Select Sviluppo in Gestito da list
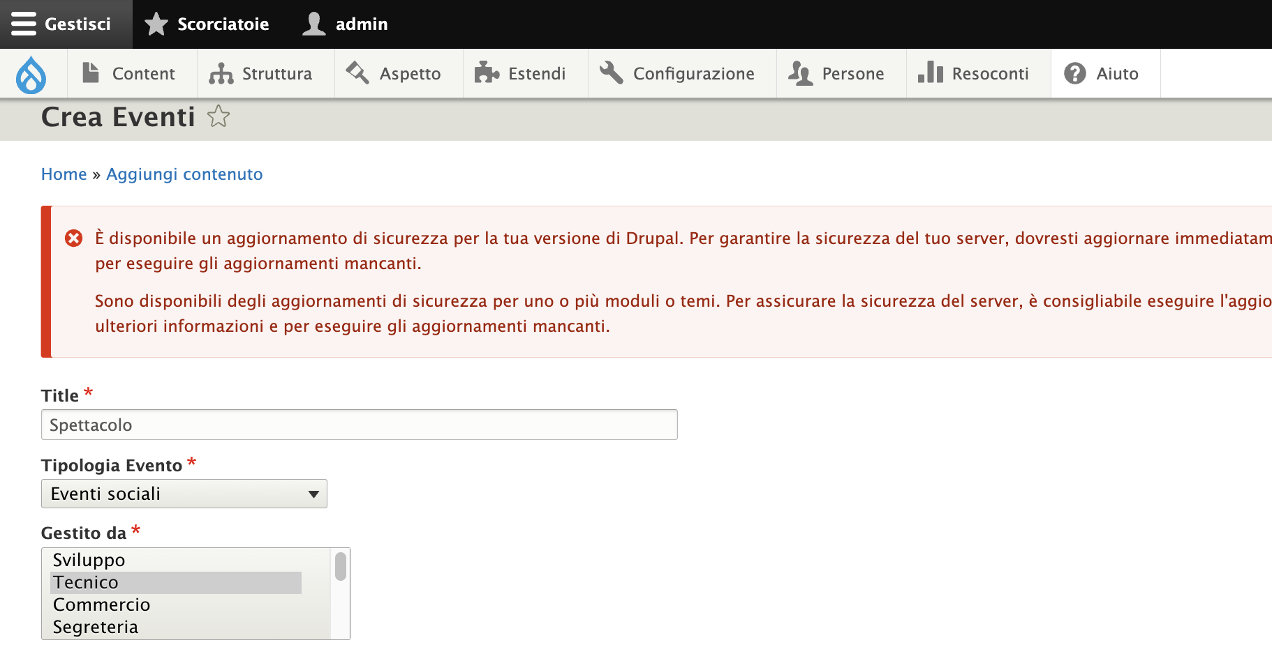This screenshot has height=654, width=1272. (89, 560)
